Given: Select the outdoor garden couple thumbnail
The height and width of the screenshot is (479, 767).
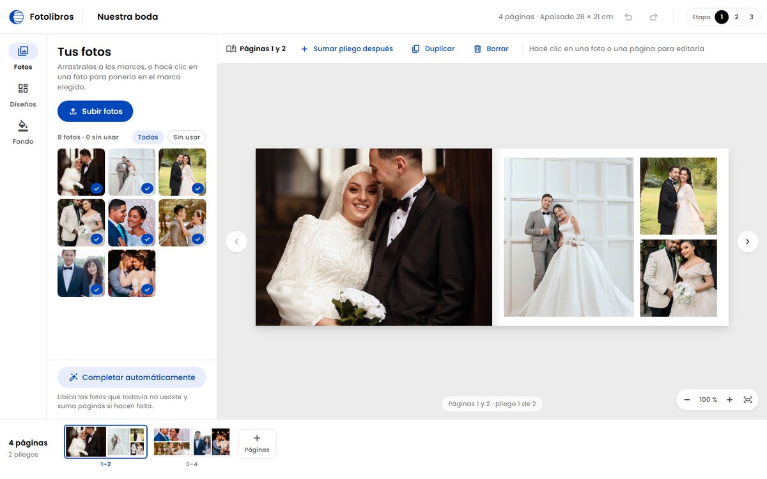Looking at the screenshot, I should click(x=182, y=172).
